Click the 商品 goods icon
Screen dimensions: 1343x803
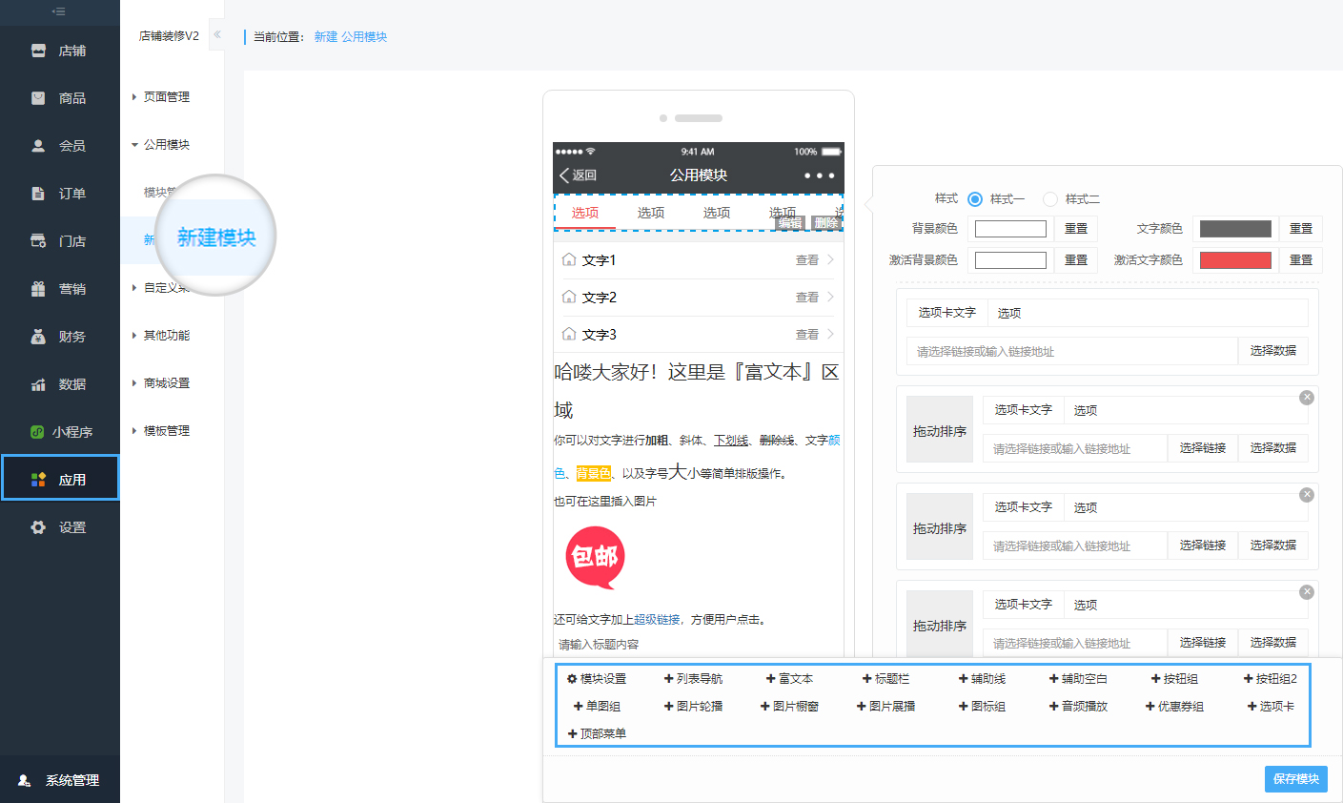point(38,98)
